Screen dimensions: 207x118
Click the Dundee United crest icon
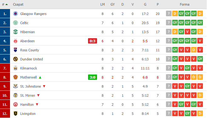pyautogui.click(x=15, y=59)
